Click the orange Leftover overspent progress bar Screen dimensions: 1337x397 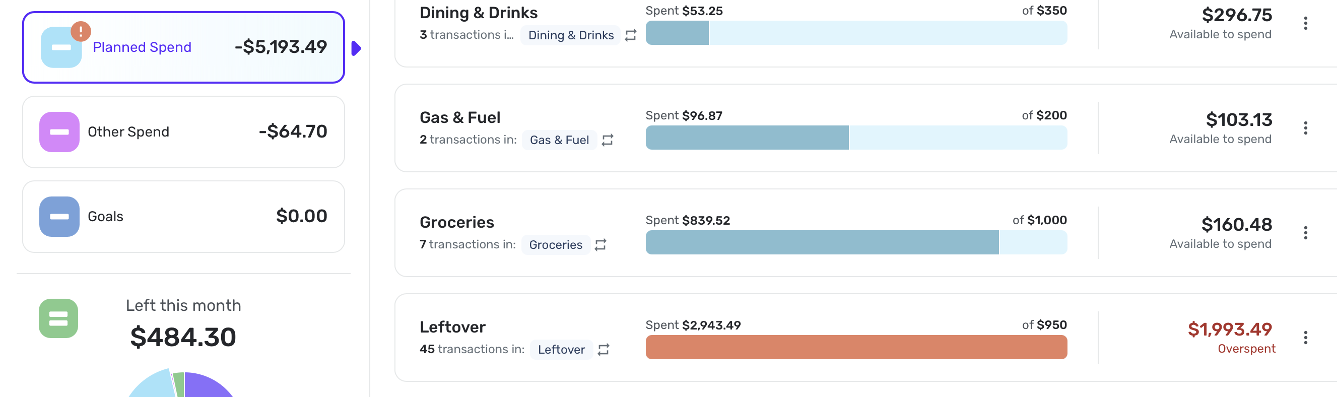[856, 347]
